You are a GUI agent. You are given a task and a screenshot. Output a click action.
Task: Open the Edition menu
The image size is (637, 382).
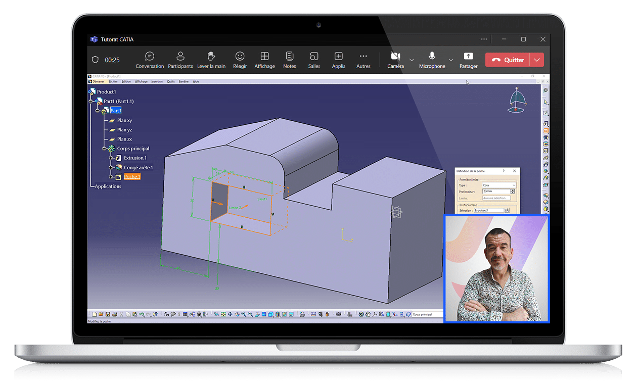[x=126, y=81]
